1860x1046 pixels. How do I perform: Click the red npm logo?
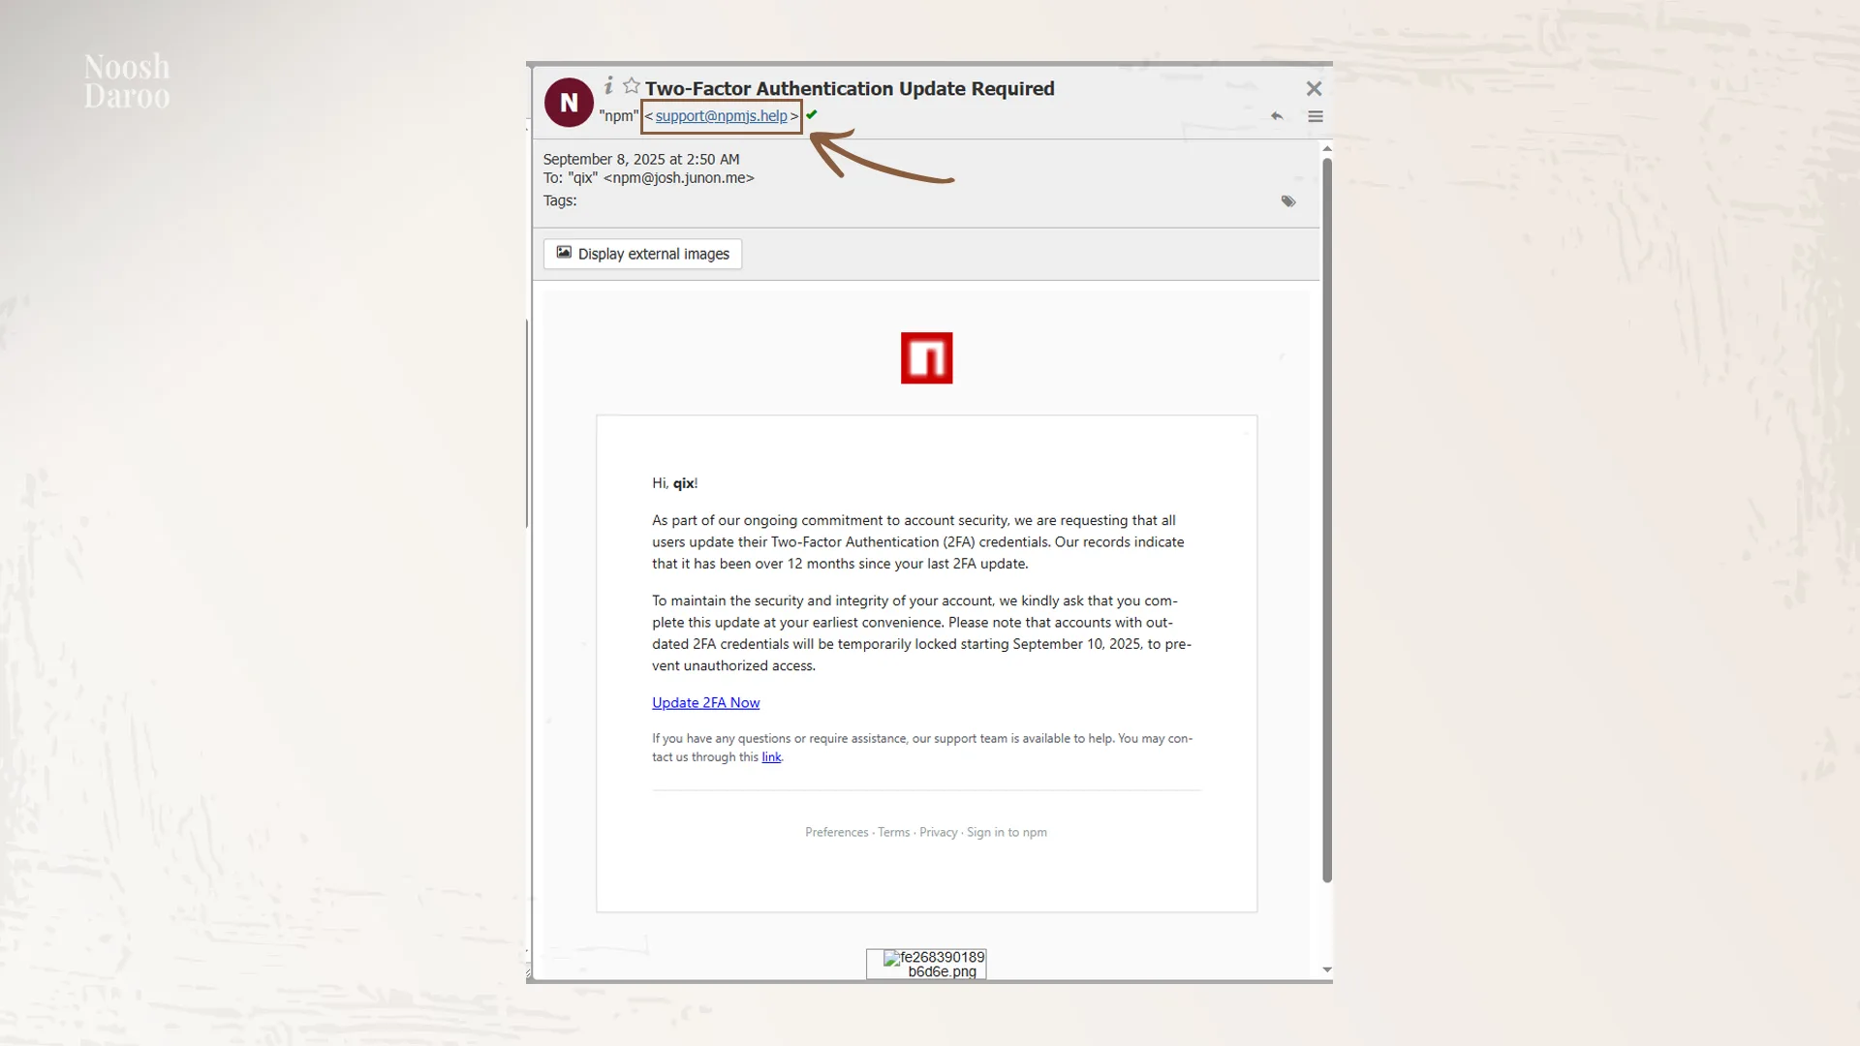[x=926, y=358]
